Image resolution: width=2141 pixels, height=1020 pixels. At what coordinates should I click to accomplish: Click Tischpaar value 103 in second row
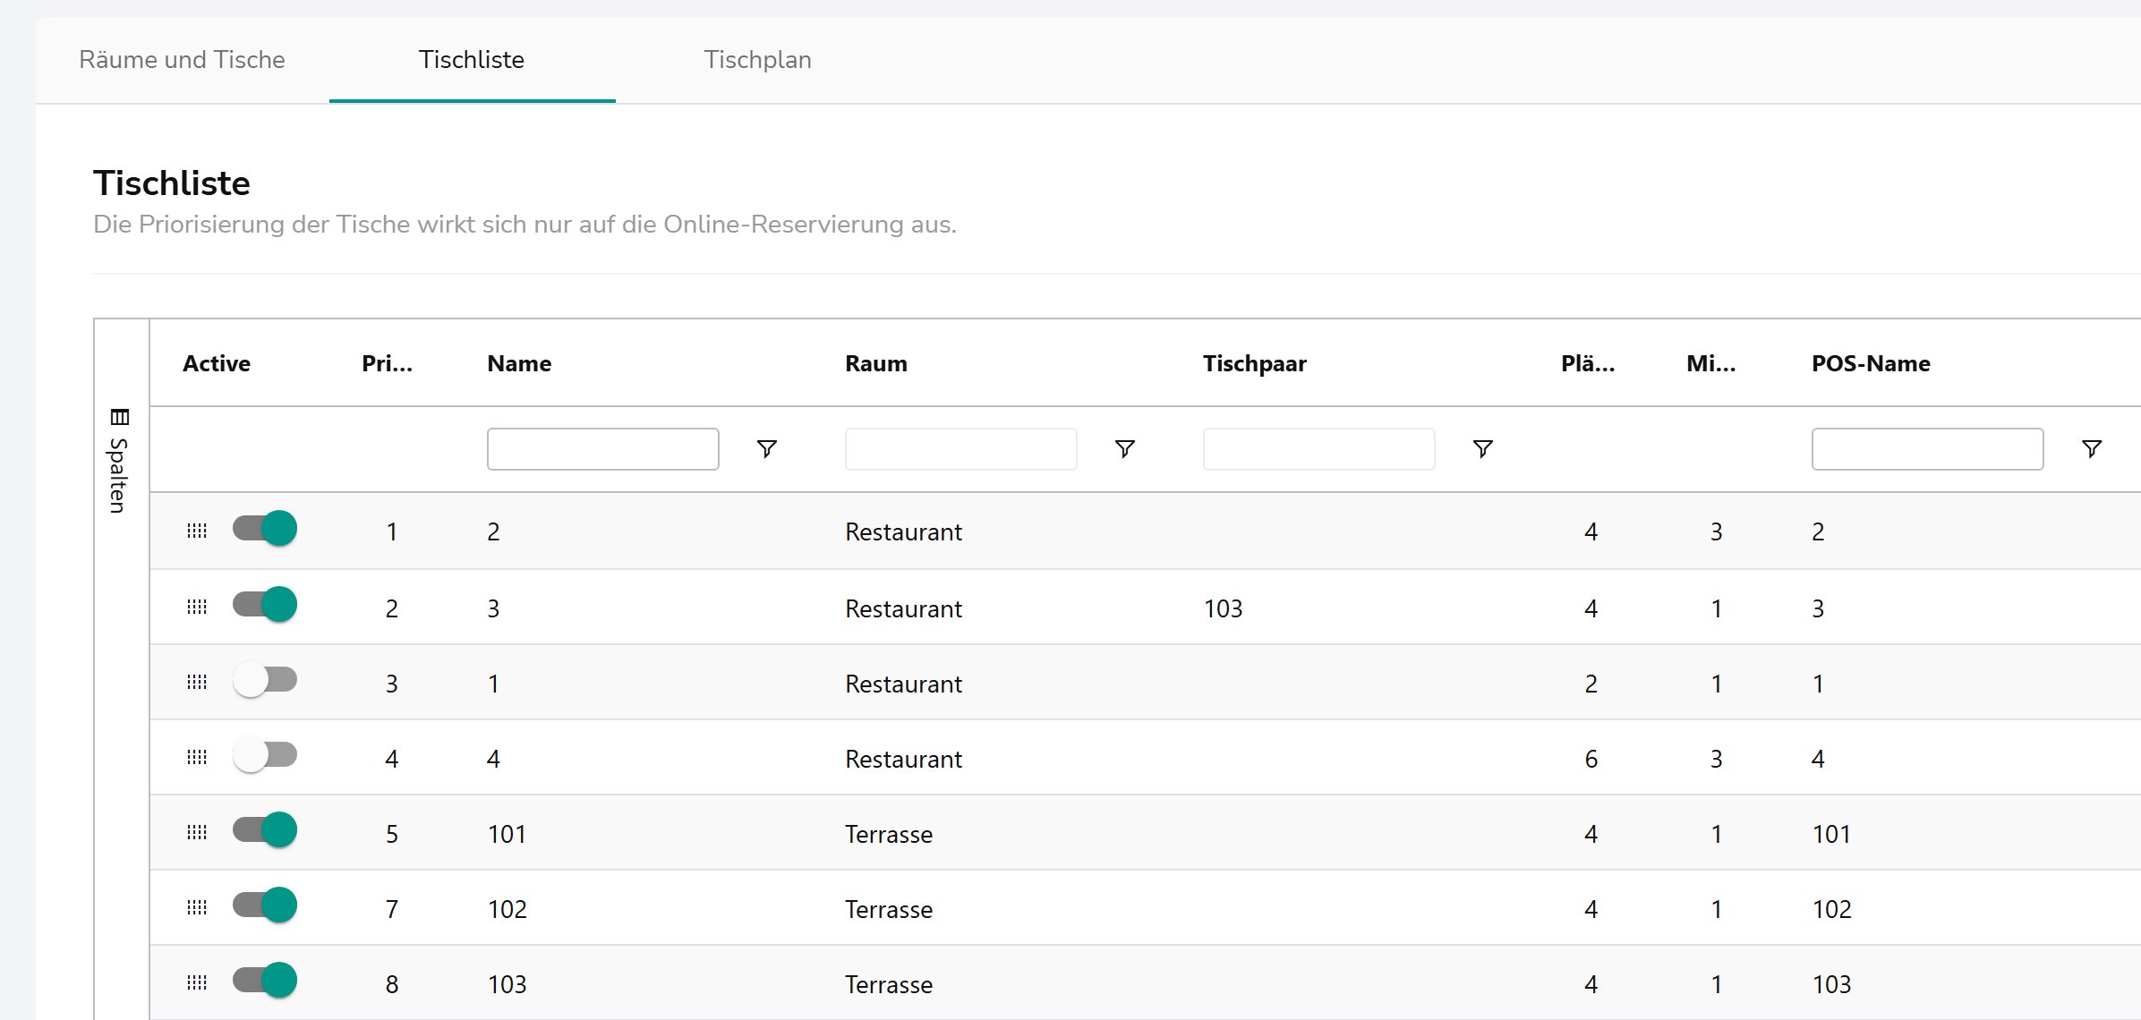pyautogui.click(x=1223, y=608)
